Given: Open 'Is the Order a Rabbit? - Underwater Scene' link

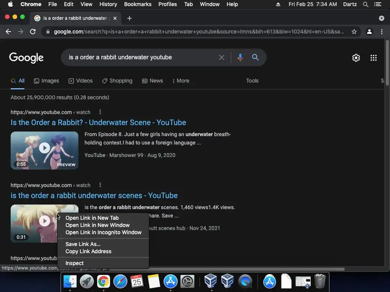Looking at the screenshot, I should (98, 122).
